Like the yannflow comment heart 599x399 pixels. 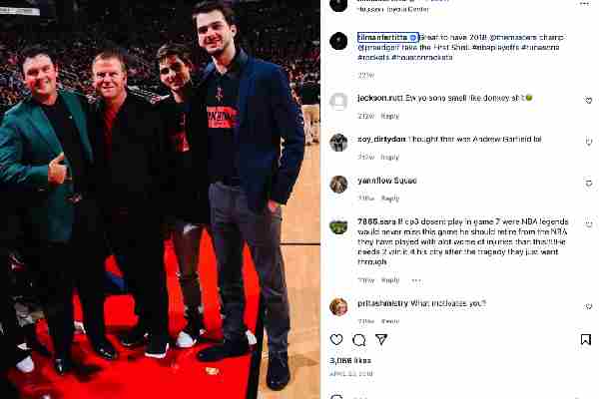click(x=589, y=183)
